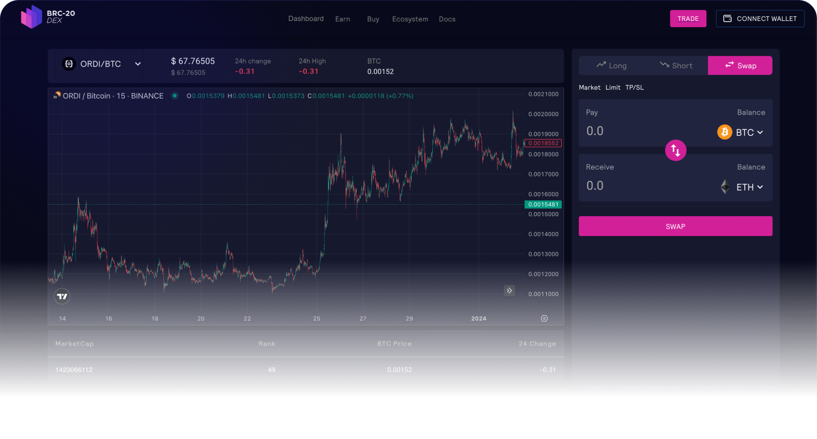This screenshot has height=439, width=817.
Task: Expand the BTC pay token dropdown
Action: 760,132
